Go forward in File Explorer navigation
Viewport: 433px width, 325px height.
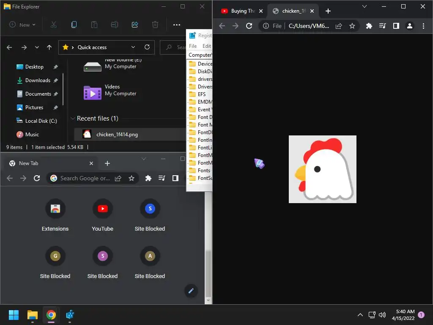click(x=24, y=47)
